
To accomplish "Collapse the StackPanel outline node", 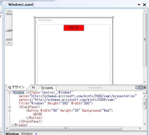I will (10, 107).
